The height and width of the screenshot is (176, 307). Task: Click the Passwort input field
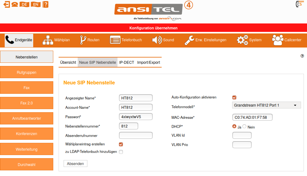[x=136, y=117]
